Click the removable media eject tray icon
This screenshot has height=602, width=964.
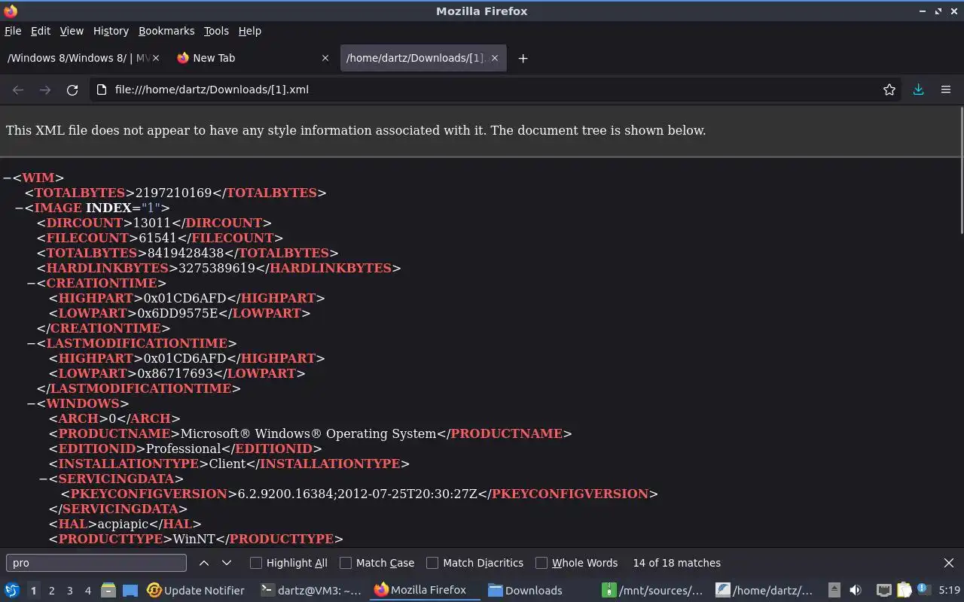(834, 590)
